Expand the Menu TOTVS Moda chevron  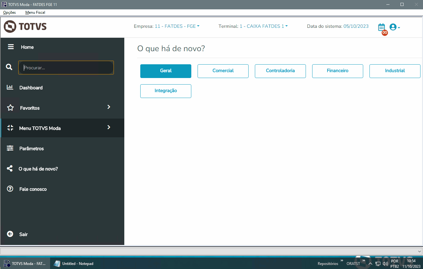coord(109,127)
